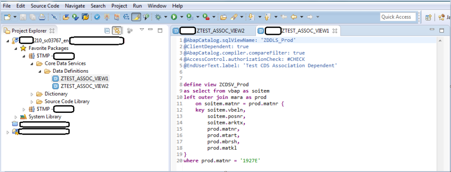451x172 pixels.
Task: Open the Debug dropdown arrow
Action: point(166,17)
